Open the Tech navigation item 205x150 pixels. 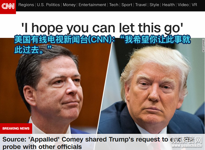tap(114, 5)
